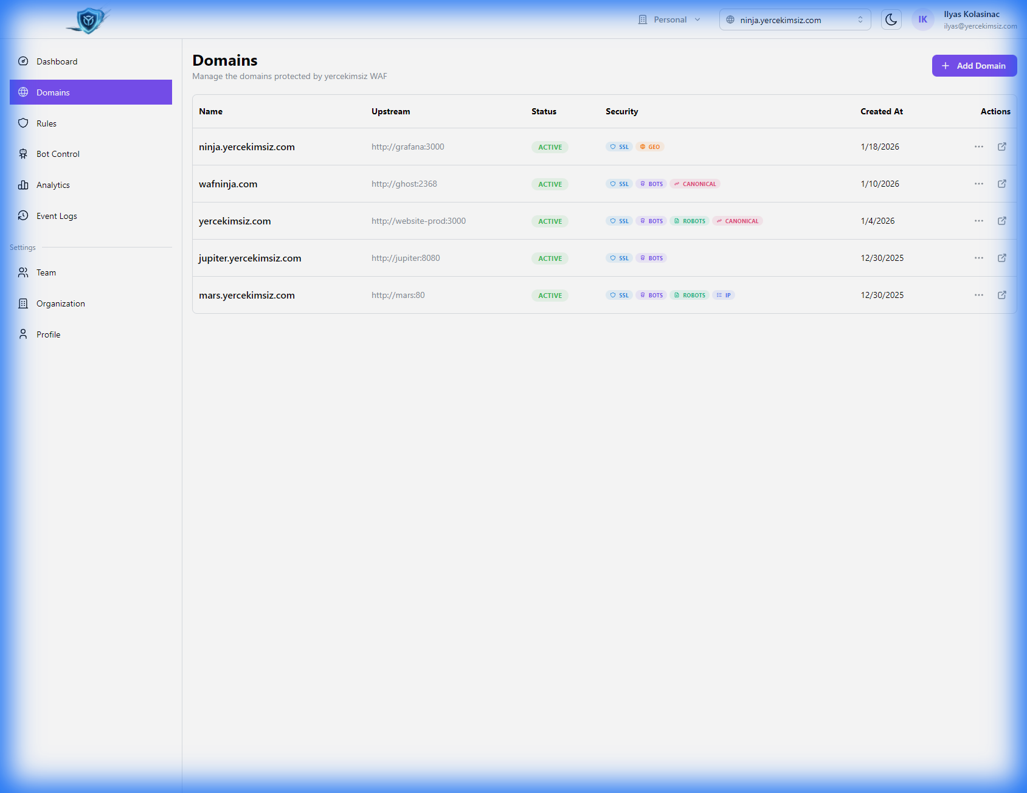This screenshot has height=793, width=1027.
Task: Open ninja.yercekimsiz.com in external link icon
Action: (x=1002, y=147)
